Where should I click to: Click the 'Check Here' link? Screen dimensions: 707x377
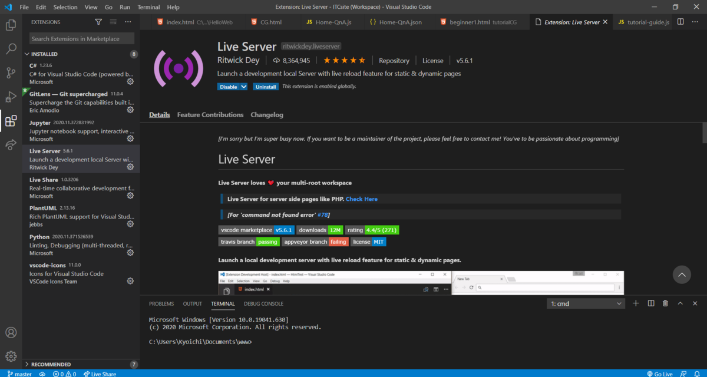[x=362, y=199]
